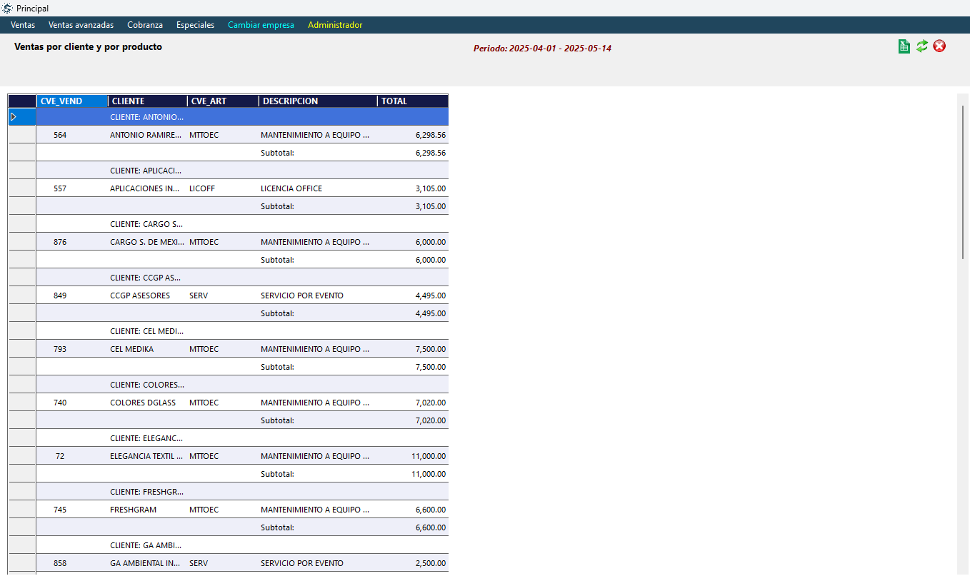Click the CLIENTE column header
Image resolution: width=970 pixels, height=576 pixels.
(147, 101)
